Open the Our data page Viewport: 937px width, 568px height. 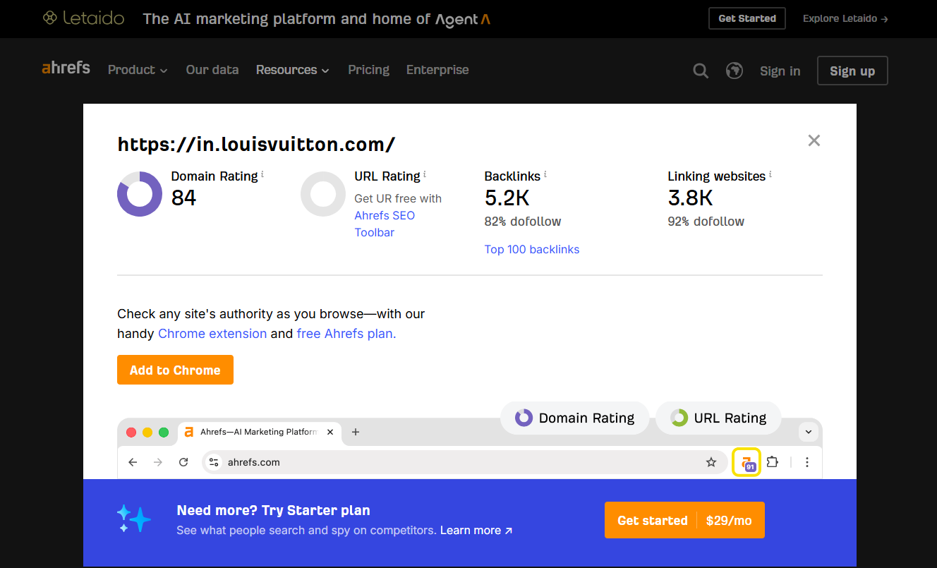point(212,70)
